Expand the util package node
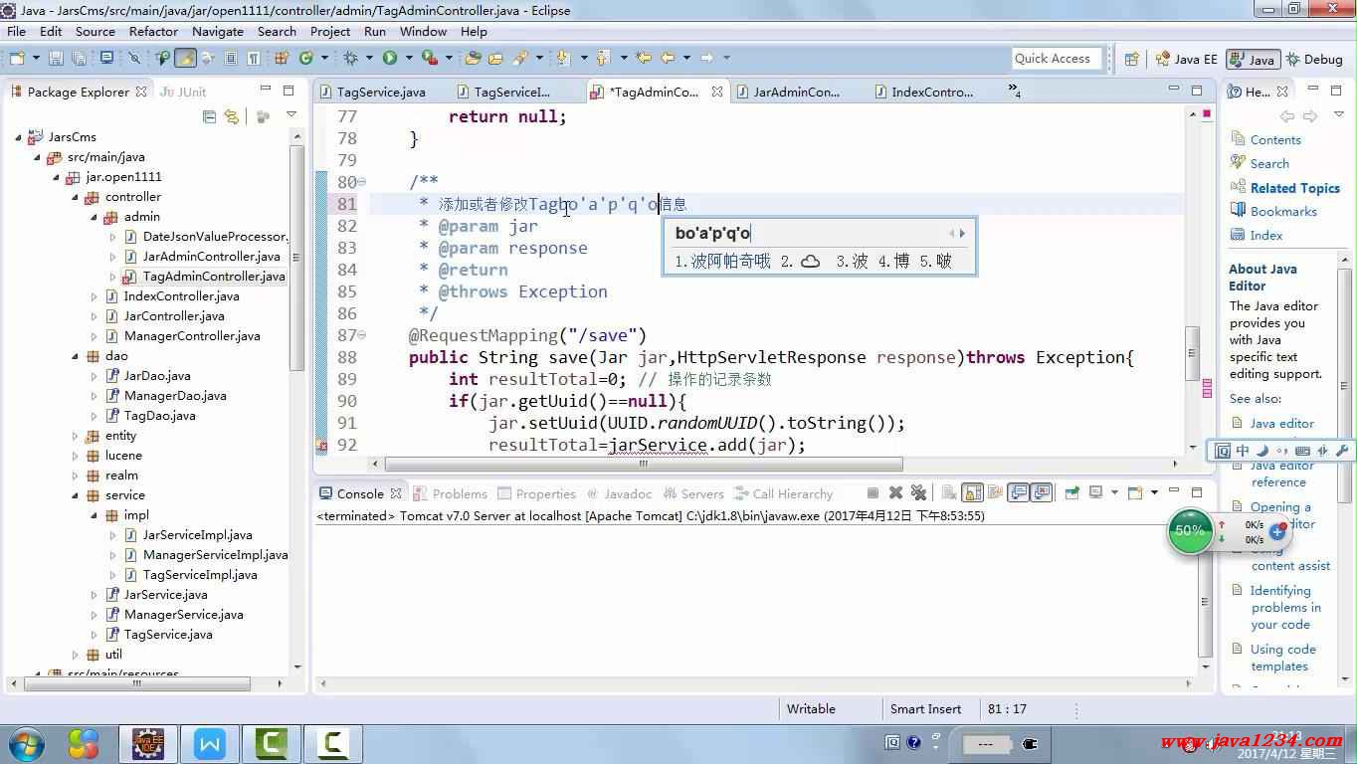The width and height of the screenshot is (1357, 764). tap(75, 655)
